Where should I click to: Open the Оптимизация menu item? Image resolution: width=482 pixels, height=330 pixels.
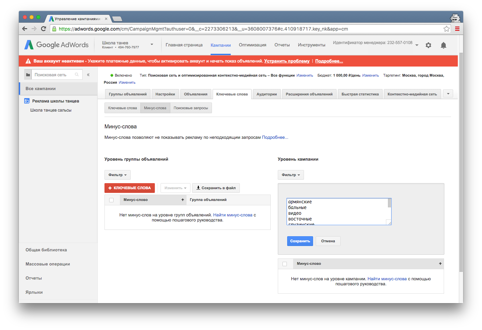pos(252,45)
